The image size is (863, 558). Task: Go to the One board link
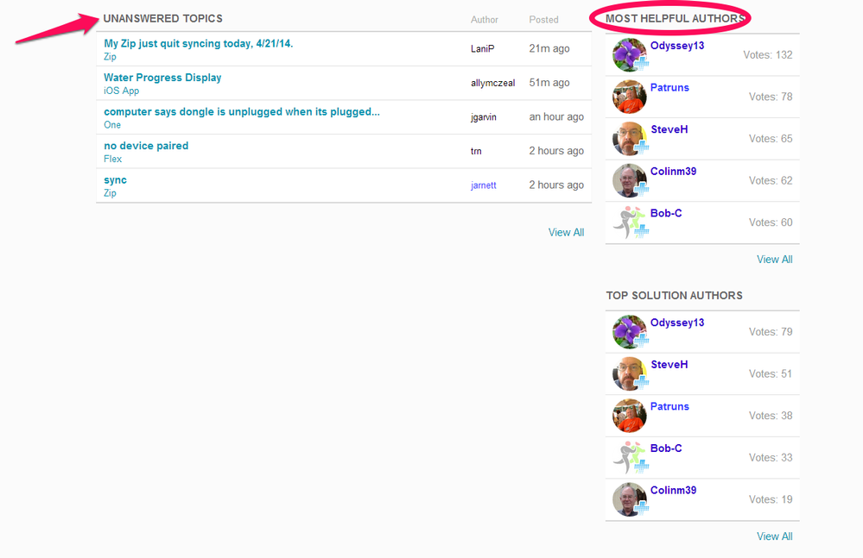[x=112, y=125]
